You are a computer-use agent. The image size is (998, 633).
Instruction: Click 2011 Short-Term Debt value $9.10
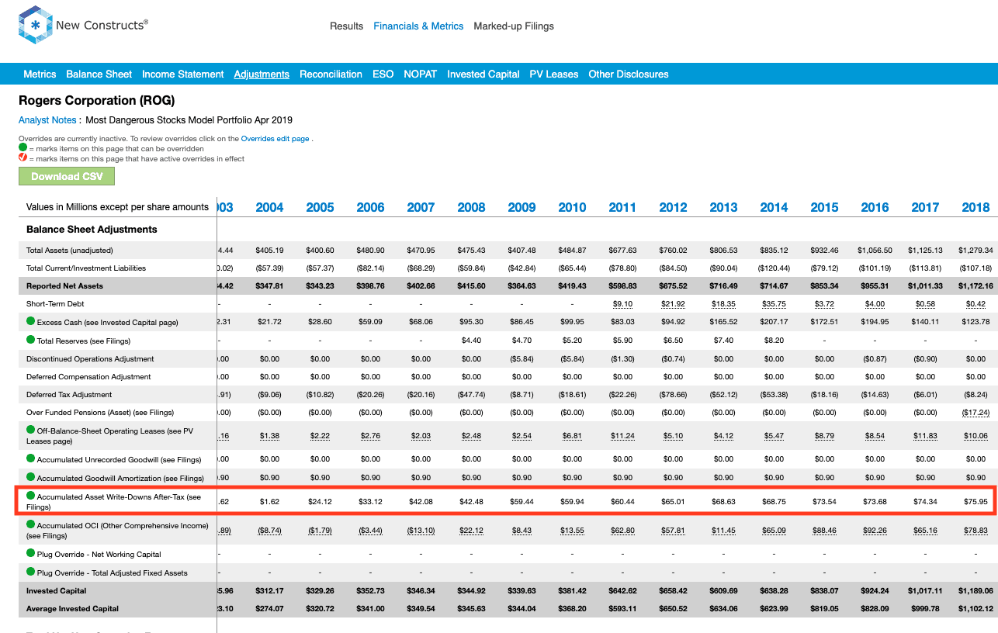(622, 304)
